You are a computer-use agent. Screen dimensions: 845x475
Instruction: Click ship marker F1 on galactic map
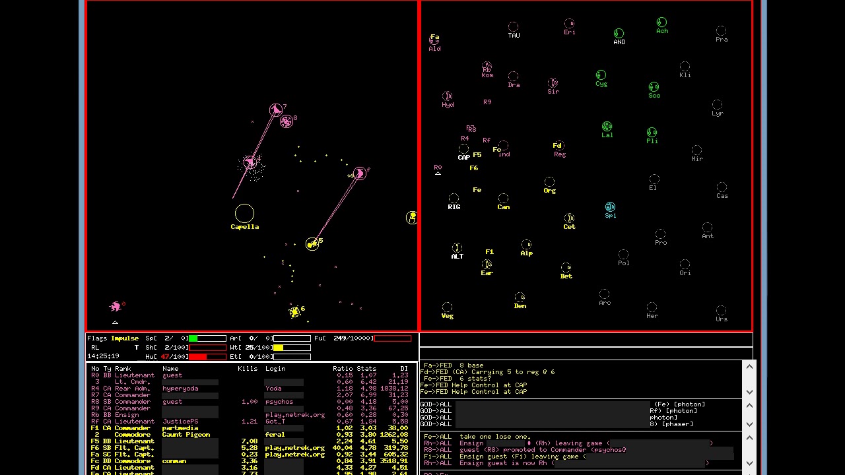(x=489, y=252)
